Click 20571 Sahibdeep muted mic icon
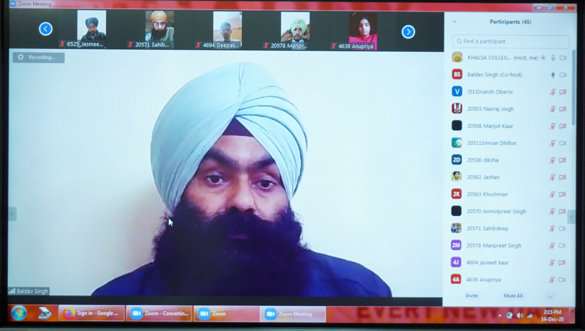Viewport: 585px width, 331px height. 553,229
